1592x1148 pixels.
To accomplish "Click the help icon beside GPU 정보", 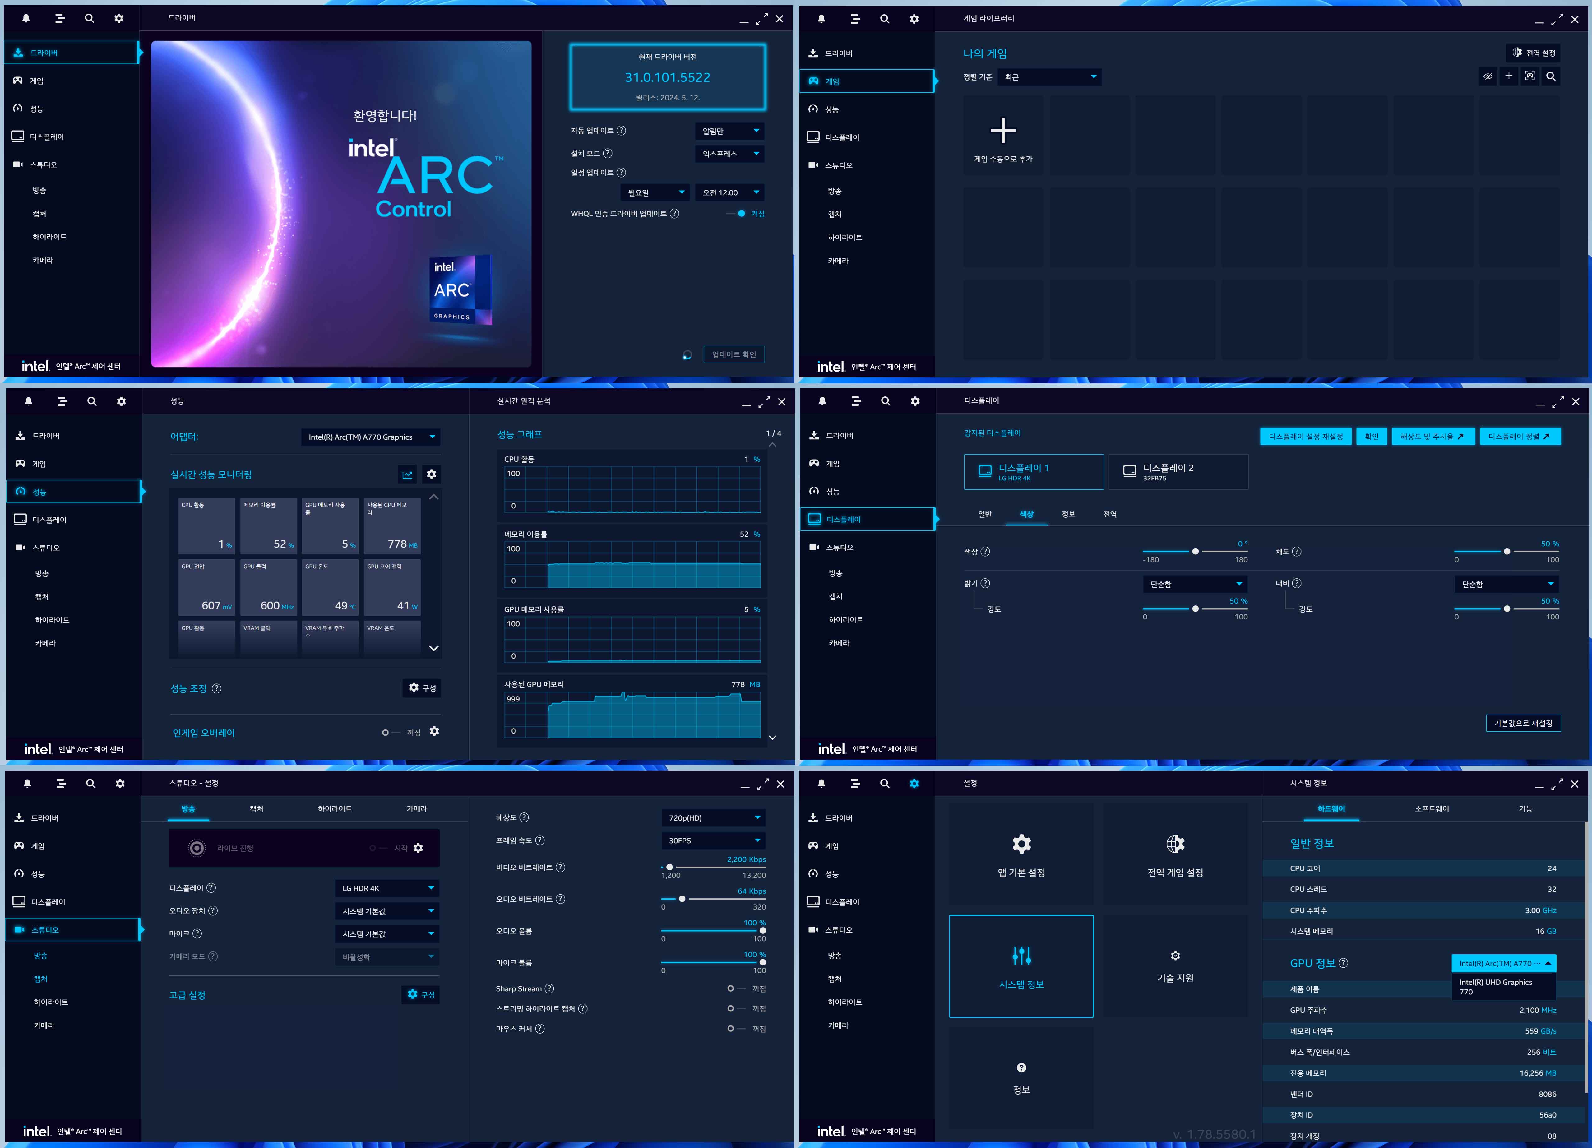I will click(x=1343, y=963).
